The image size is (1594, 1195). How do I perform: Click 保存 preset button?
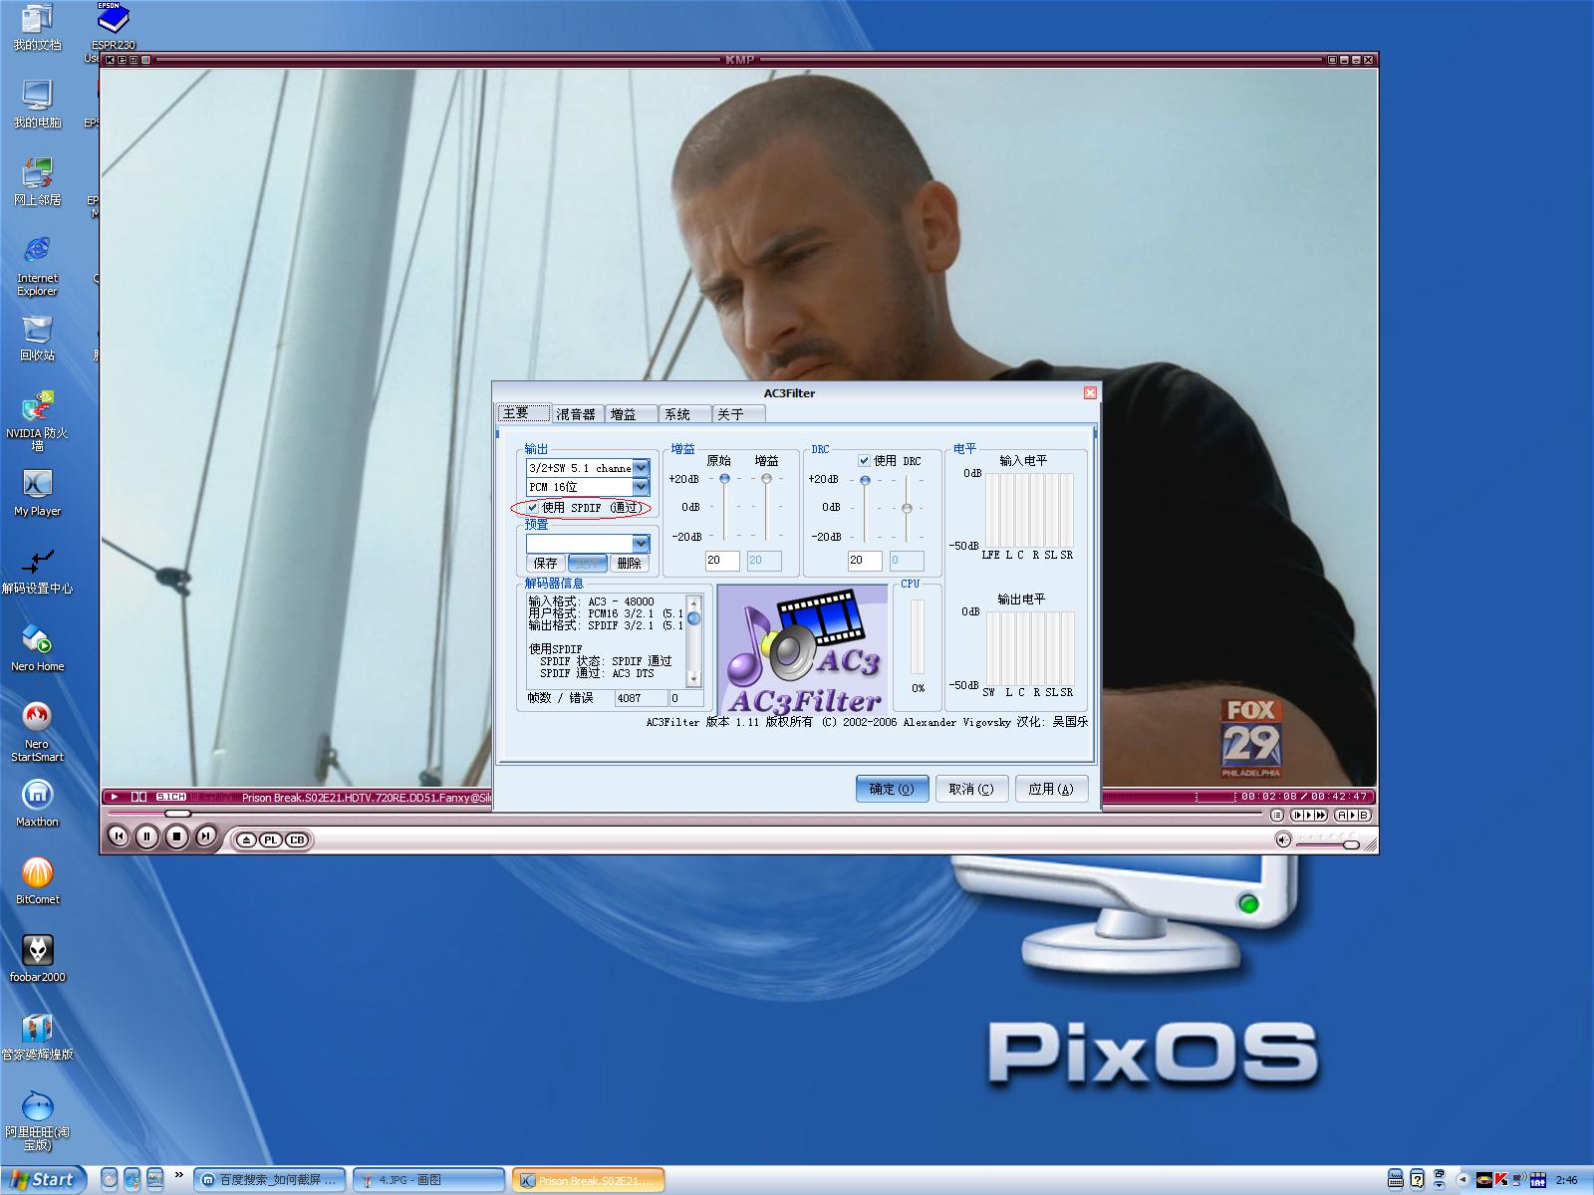pyautogui.click(x=546, y=564)
